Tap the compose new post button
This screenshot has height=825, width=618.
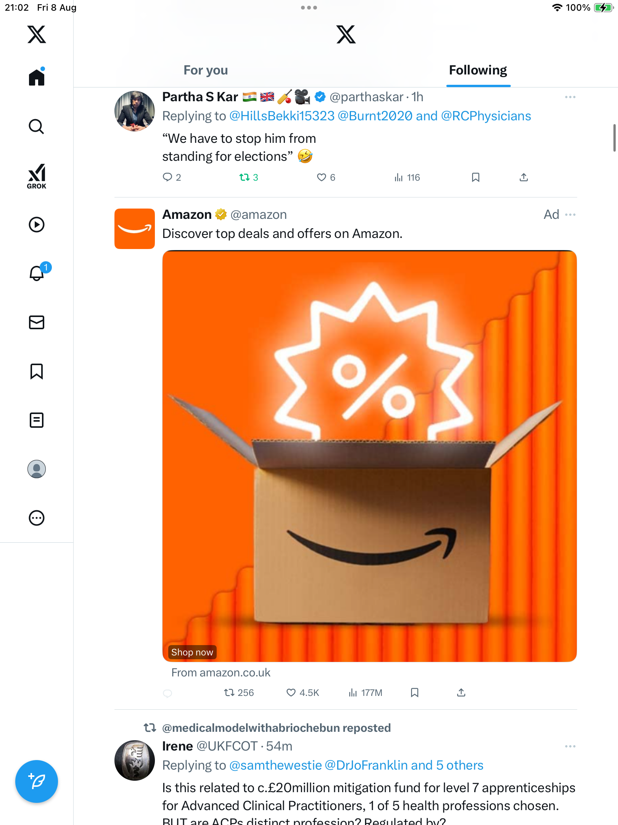coord(37,781)
